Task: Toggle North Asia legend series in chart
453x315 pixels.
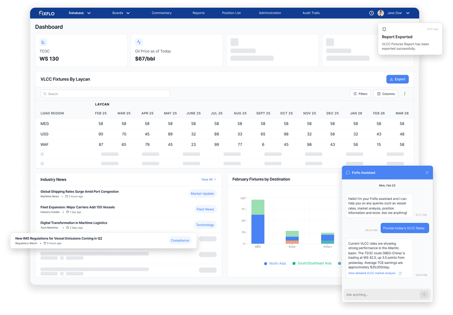Action: (275, 263)
